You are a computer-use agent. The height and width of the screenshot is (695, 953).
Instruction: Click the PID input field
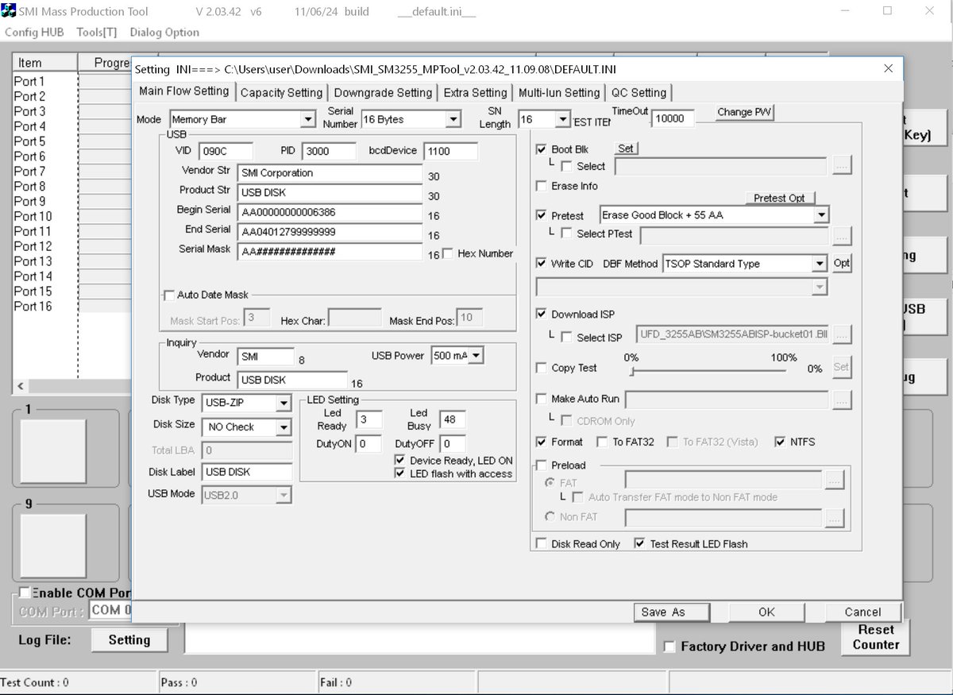[x=328, y=151]
